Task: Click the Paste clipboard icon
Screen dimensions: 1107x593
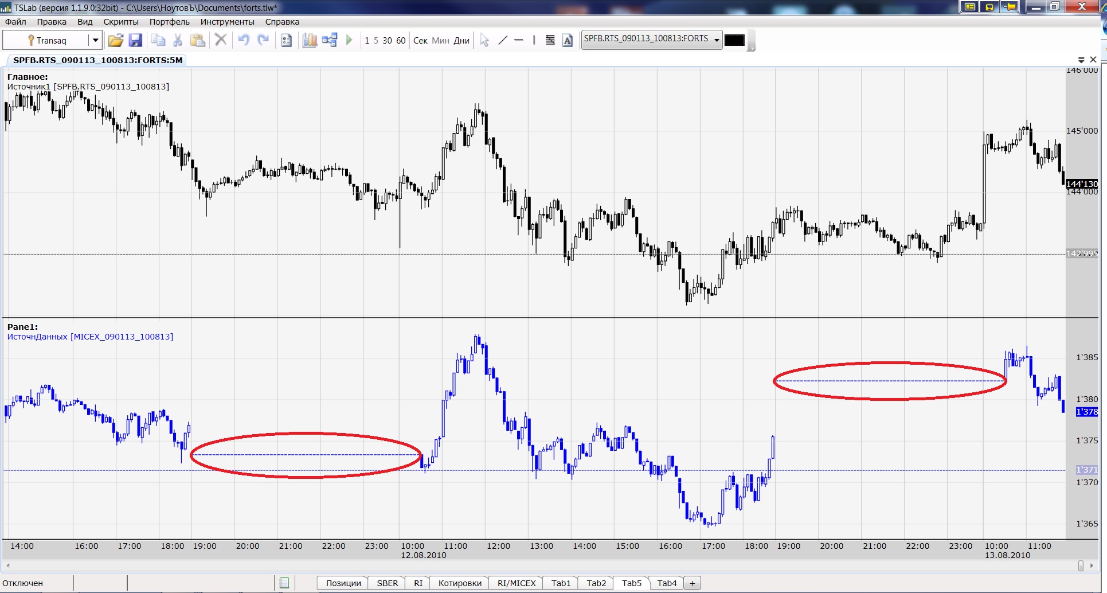Action: [x=197, y=40]
